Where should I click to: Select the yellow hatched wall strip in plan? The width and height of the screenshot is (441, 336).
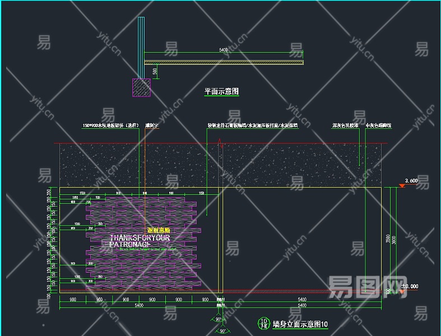pos(224,62)
